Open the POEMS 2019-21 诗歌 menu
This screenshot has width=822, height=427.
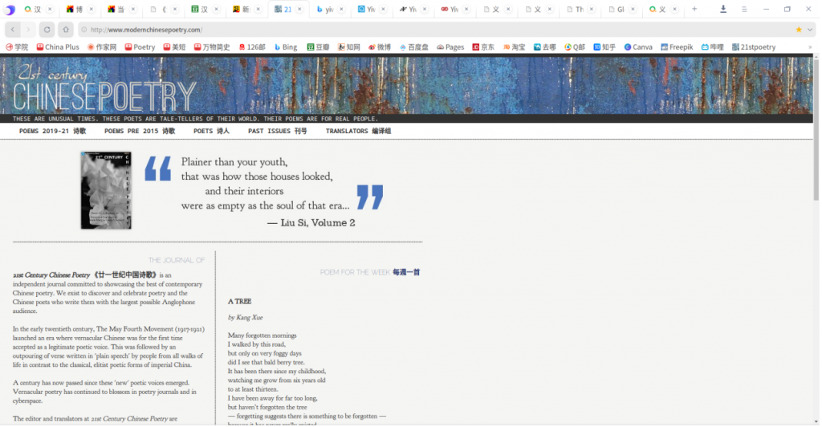[52, 131]
